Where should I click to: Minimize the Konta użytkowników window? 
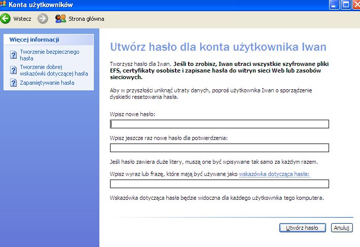coord(335,5)
